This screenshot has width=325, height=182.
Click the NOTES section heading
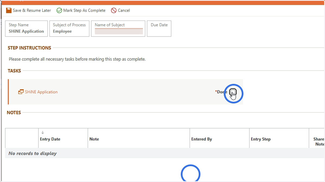pos(14,113)
